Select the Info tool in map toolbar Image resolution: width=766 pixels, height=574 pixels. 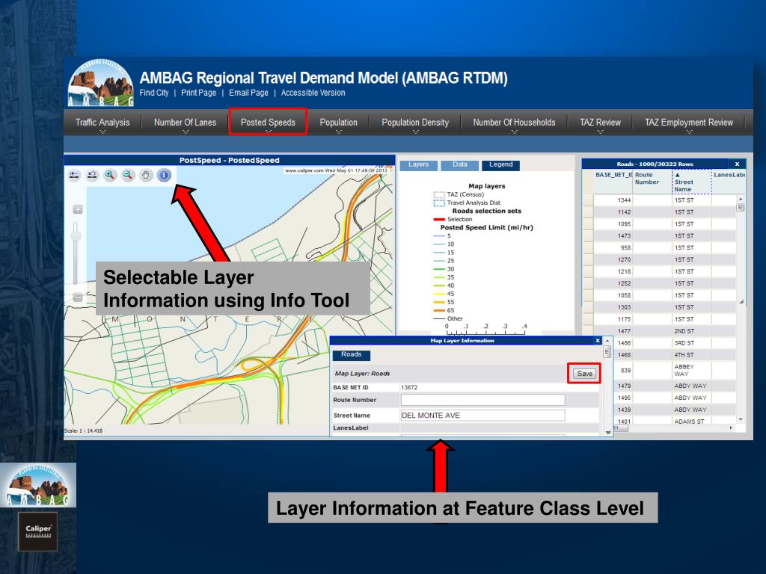(x=164, y=175)
